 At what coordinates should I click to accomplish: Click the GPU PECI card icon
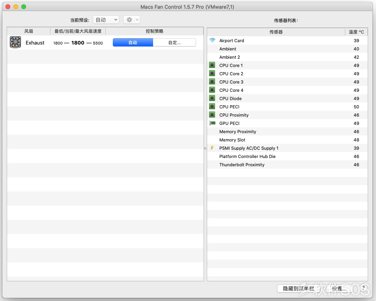(x=212, y=123)
